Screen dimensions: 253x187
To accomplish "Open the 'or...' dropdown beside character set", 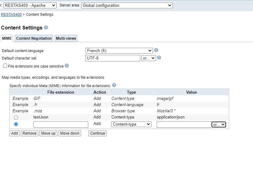I will [x=149, y=58].
